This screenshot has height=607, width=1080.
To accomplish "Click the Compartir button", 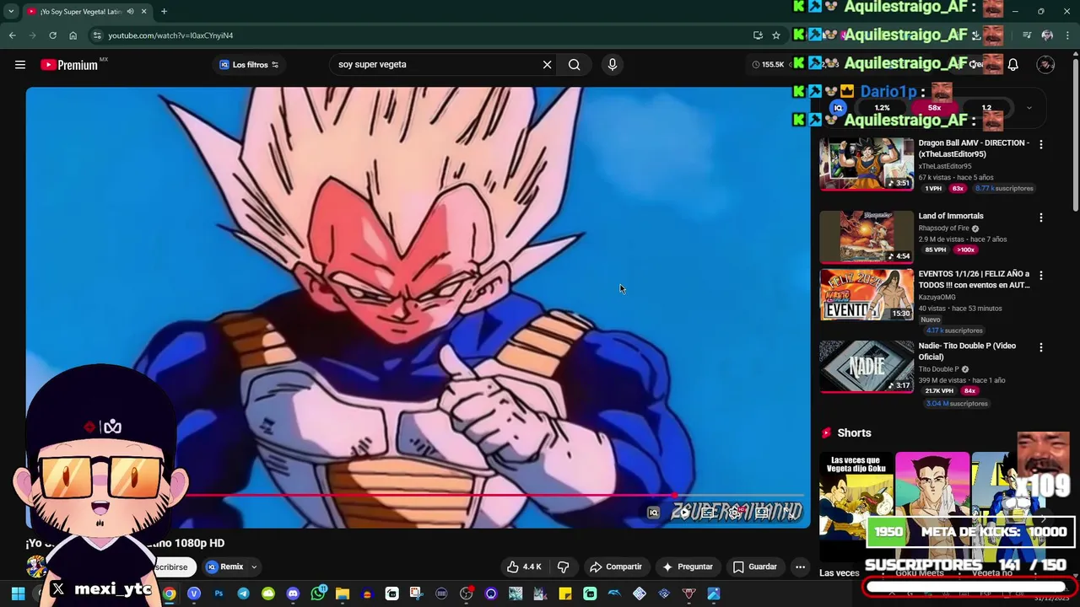I will (x=616, y=567).
